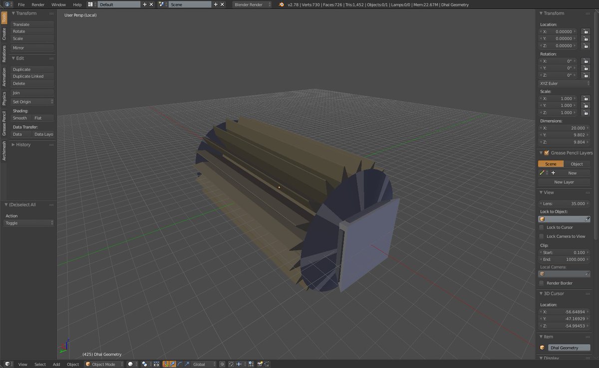Click the pivot point icon
This screenshot has height=368, width=599.
click(146, 364)
